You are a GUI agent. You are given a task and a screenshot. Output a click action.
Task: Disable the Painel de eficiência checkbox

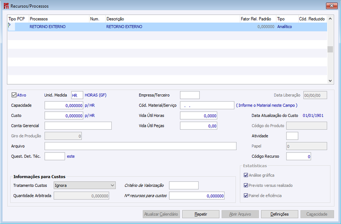click(246, 195)
